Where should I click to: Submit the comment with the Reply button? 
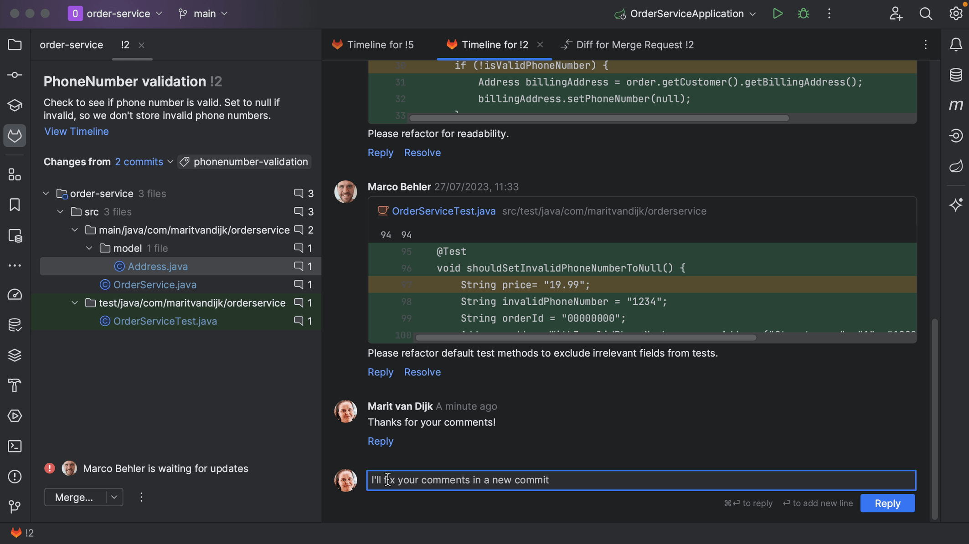click(x=887, y=503)
